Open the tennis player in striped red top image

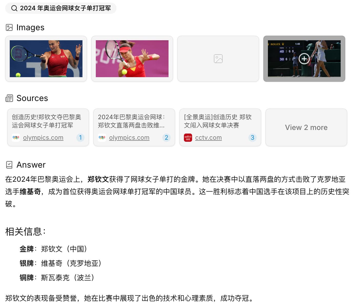pyautogui.click(x=46, y=59)
